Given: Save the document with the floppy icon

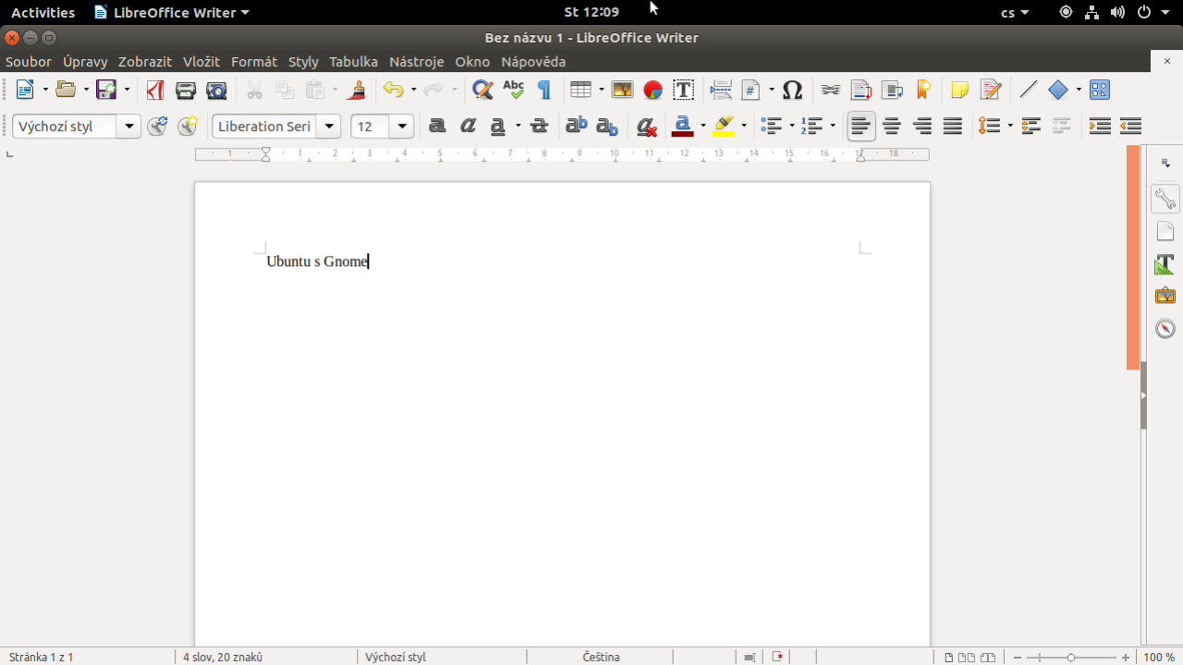Looking at the screenshot, I should pos(106,90).
